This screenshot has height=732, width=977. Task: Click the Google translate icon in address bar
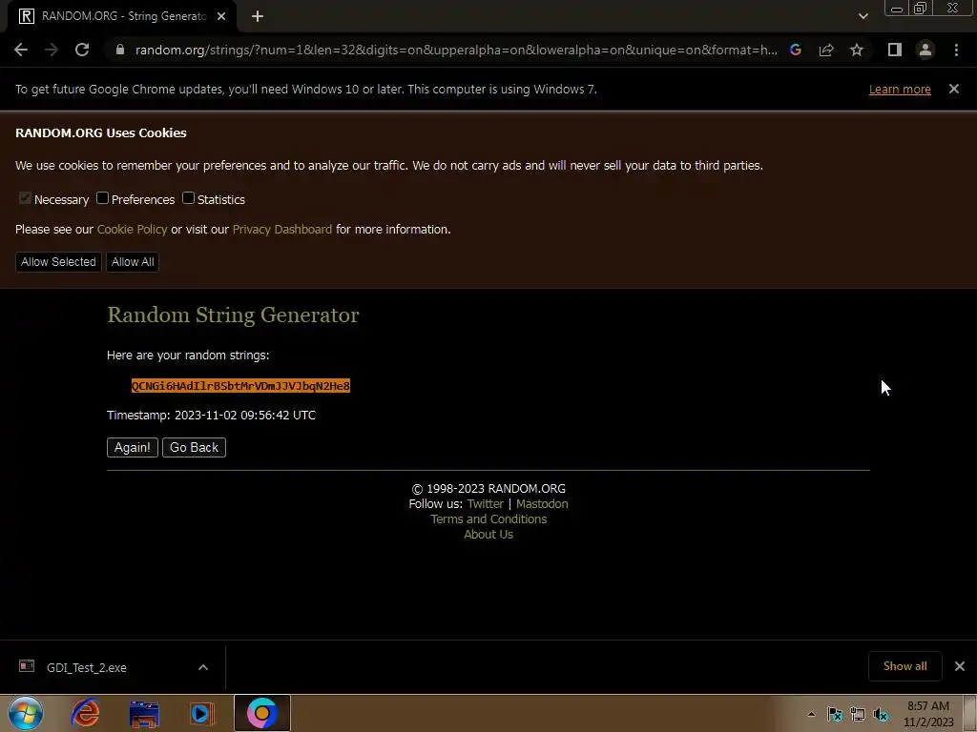796,50
